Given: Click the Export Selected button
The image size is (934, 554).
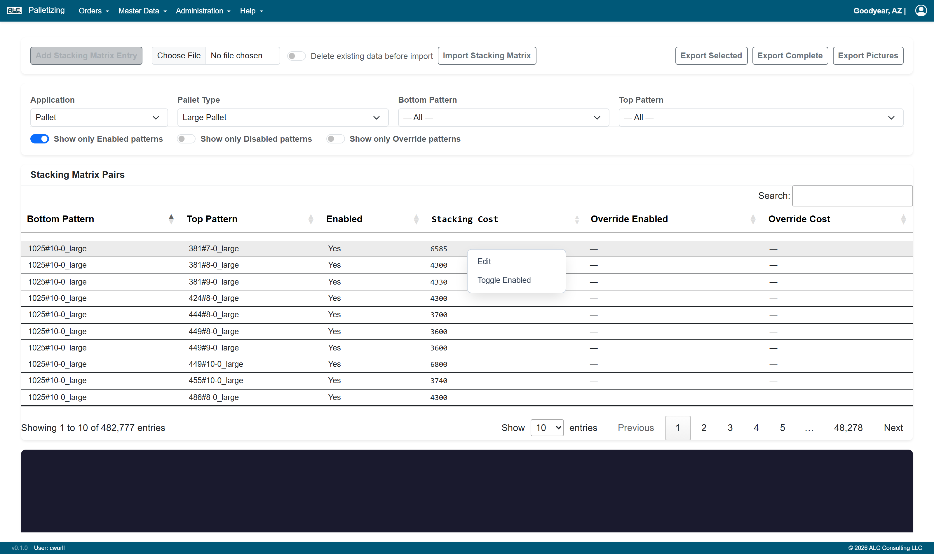Looking at the screenshot, I should pos(711,56).
